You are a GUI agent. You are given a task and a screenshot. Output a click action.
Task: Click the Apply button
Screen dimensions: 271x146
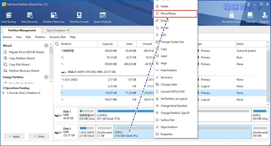14,136
